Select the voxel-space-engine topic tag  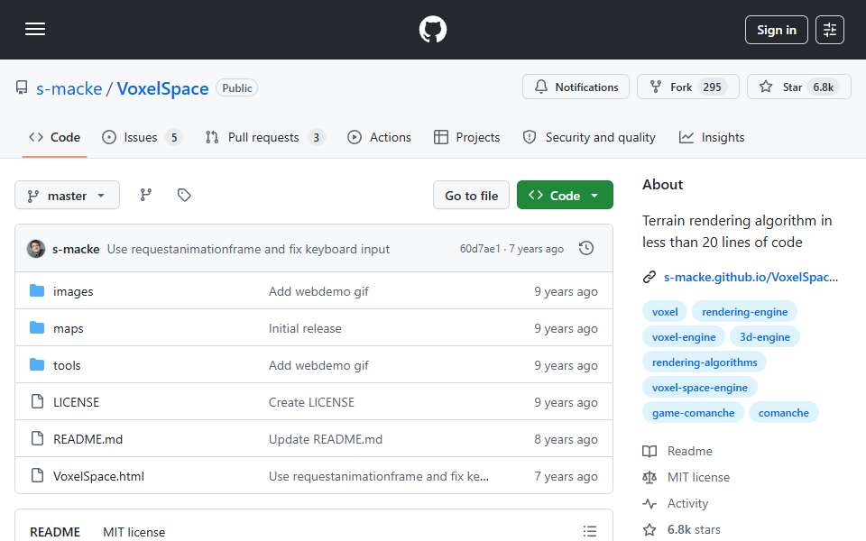click(699, 388)
